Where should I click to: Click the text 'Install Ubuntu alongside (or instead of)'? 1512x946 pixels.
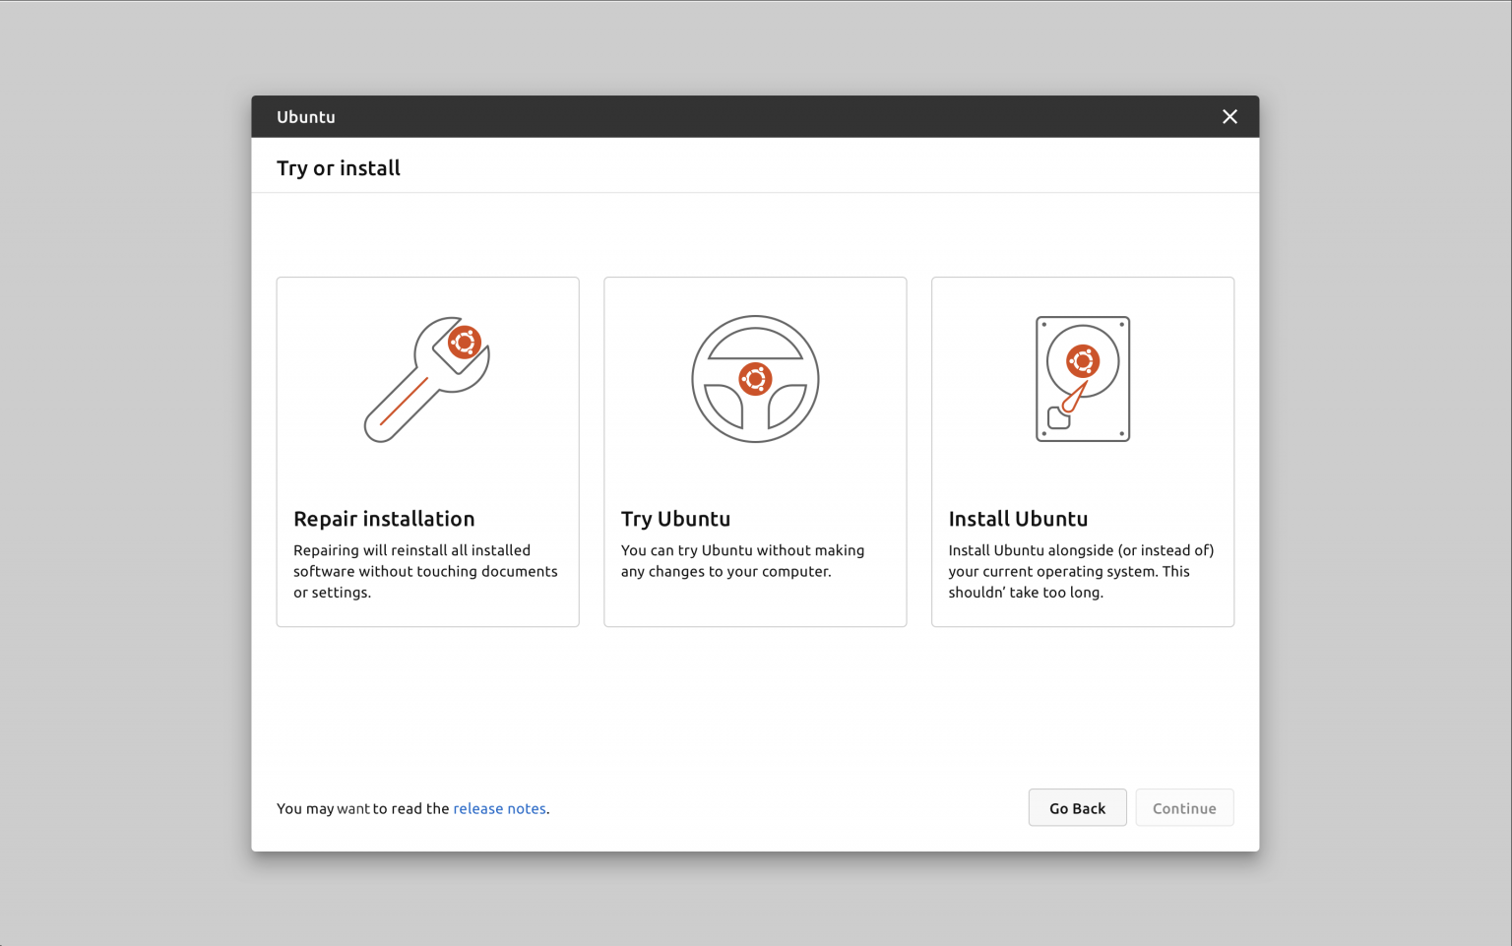(x=1081, y=550)
